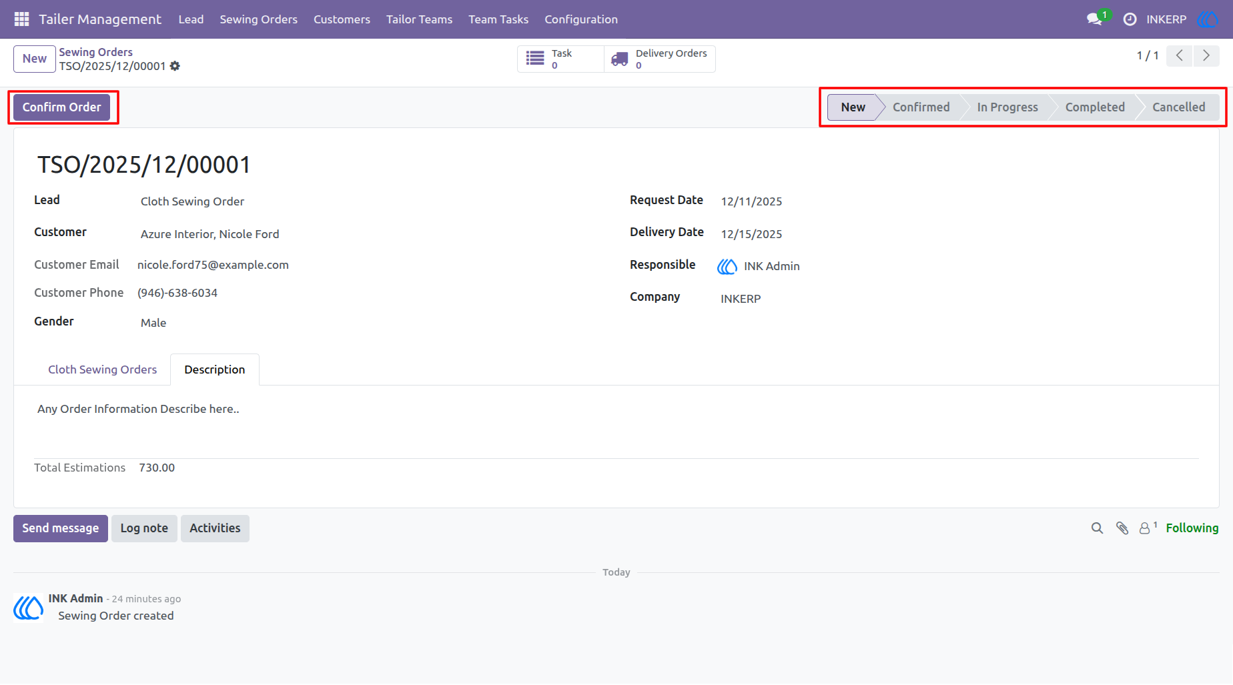The height and width of the screenshot is (685, 1233).
Task: Set status to Confirmed stage
Action: click(x=921, y=107)
